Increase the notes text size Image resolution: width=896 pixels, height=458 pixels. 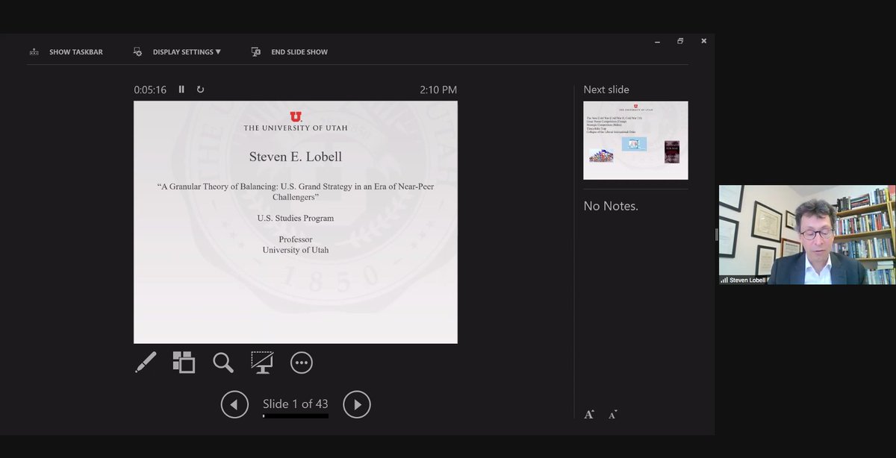click(x=589, y=414)
